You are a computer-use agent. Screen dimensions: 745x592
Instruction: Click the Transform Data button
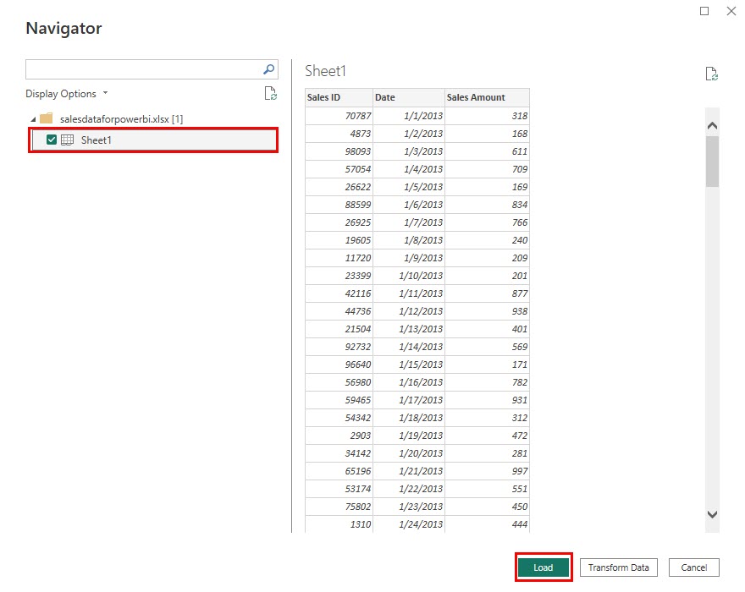click(x=618, y=567)
